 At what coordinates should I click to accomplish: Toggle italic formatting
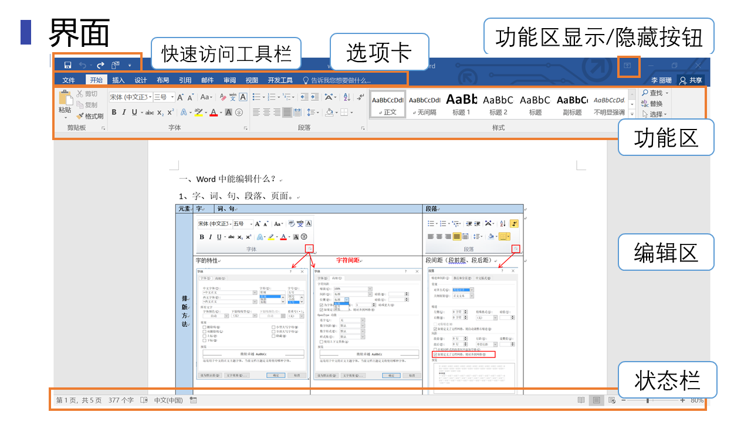tap(124, 113)
